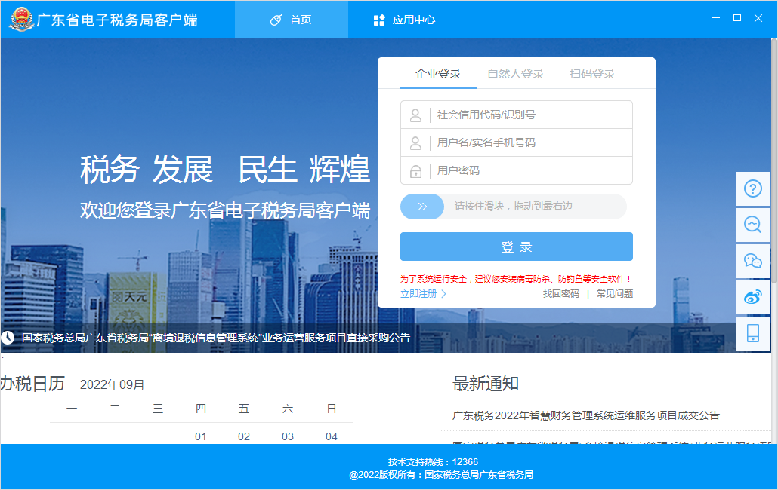The height and width of the screenshot is (490, 778).
Task: Click the person icon beside 用户名 field
Action: (415, 143)
